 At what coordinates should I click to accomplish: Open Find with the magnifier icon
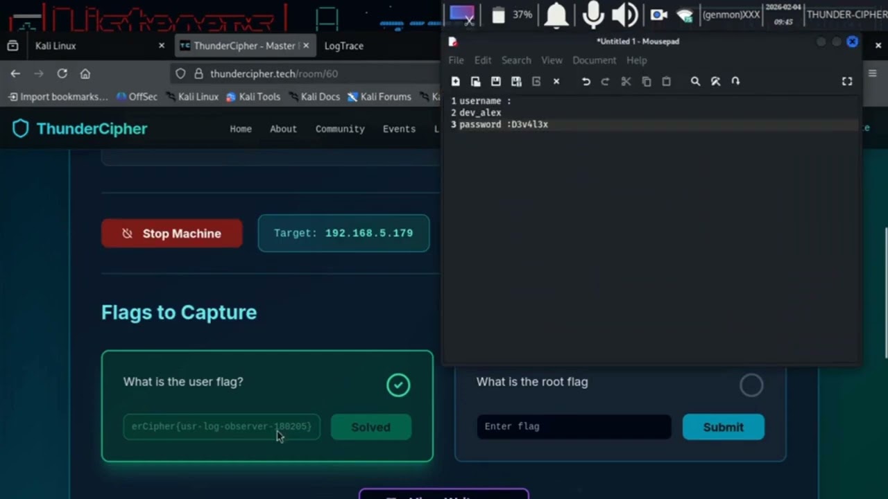[695, 81]
